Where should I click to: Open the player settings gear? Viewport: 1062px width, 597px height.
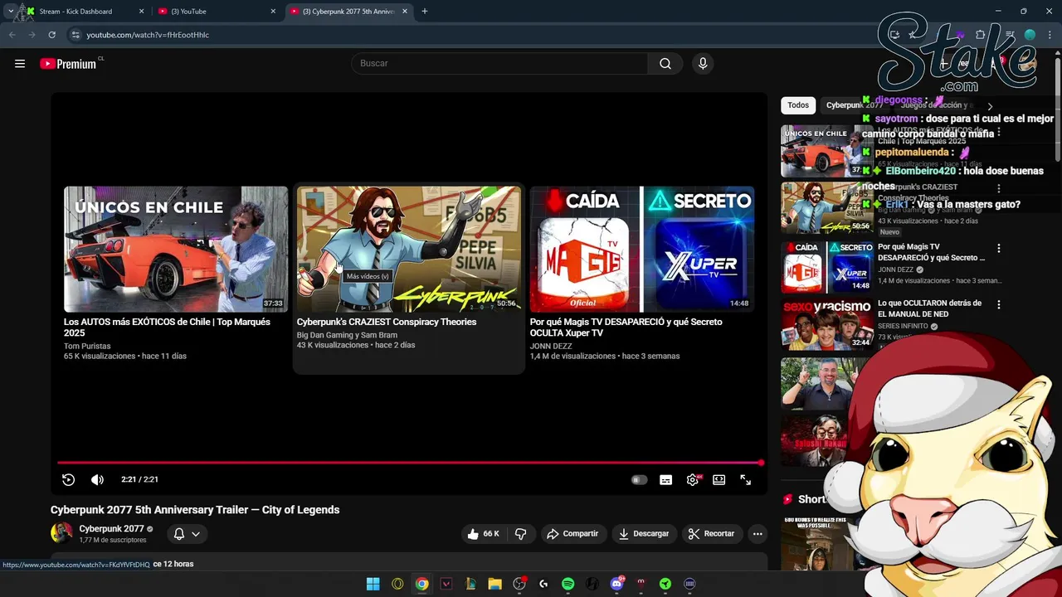click(693, 479)
